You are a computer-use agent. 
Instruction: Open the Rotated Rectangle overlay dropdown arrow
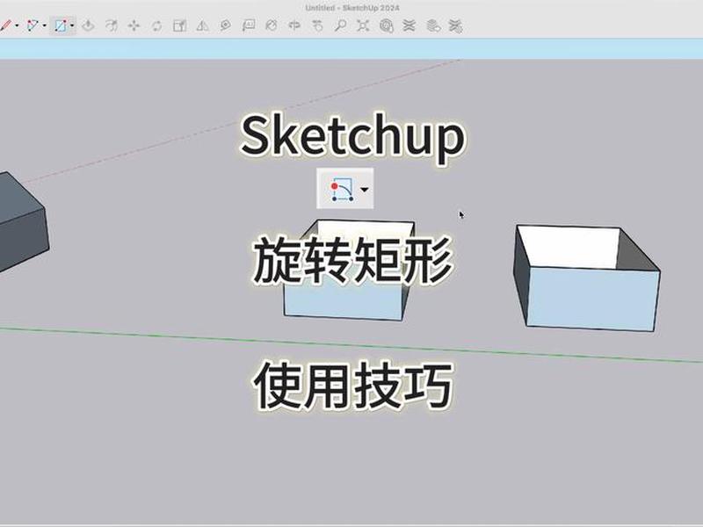[365, 190]
